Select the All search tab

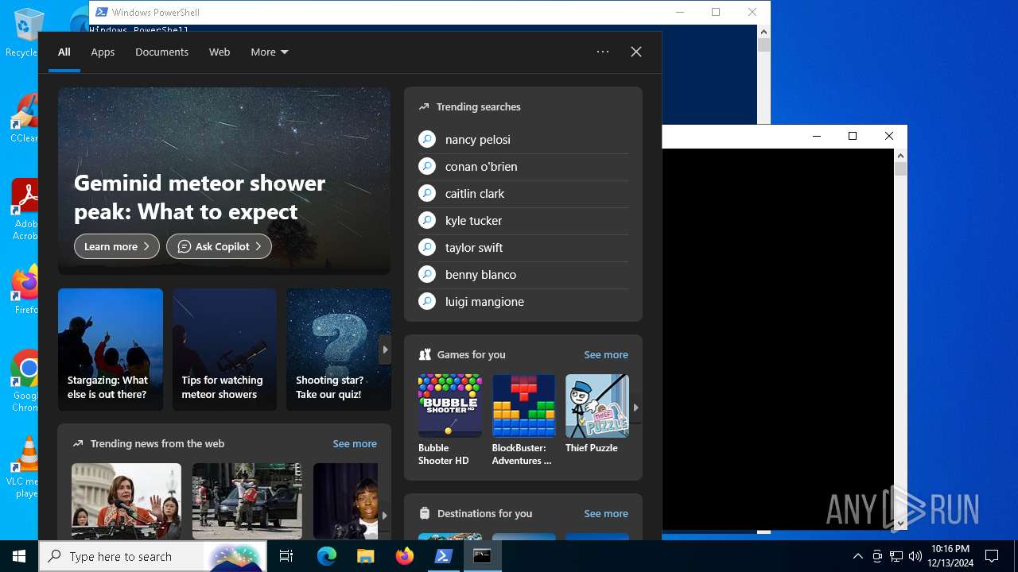(x=64, y=52)
